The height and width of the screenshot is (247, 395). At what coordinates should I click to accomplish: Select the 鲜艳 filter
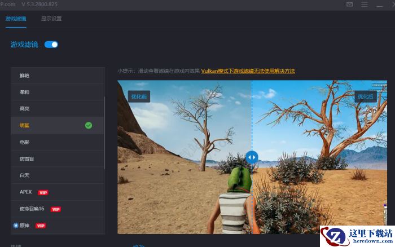[x=58, y=76]
